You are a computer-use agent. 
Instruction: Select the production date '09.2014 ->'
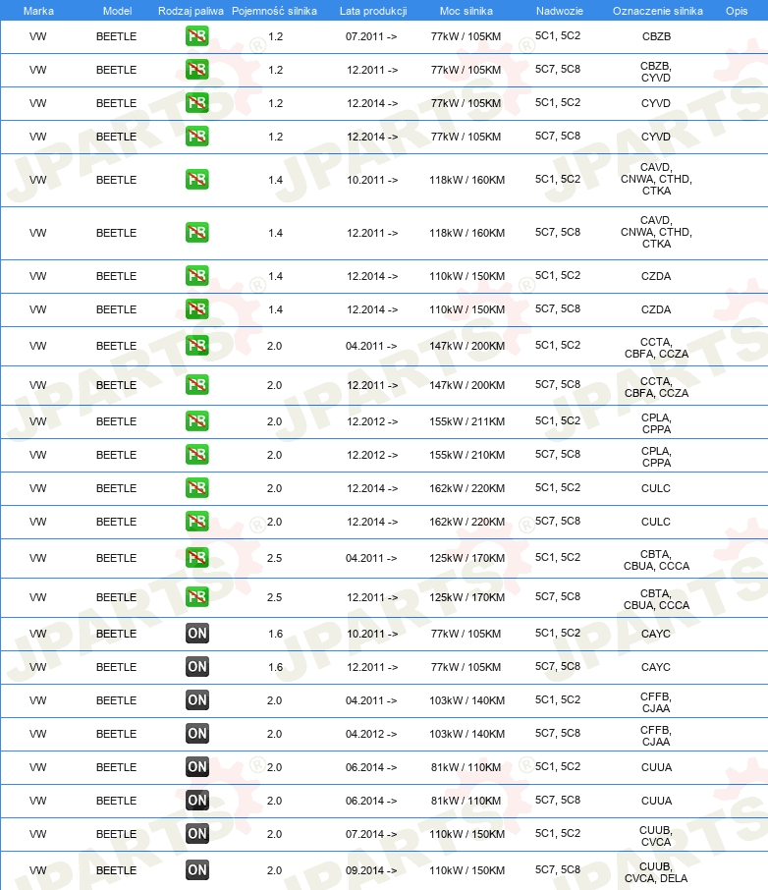point(371,870)
